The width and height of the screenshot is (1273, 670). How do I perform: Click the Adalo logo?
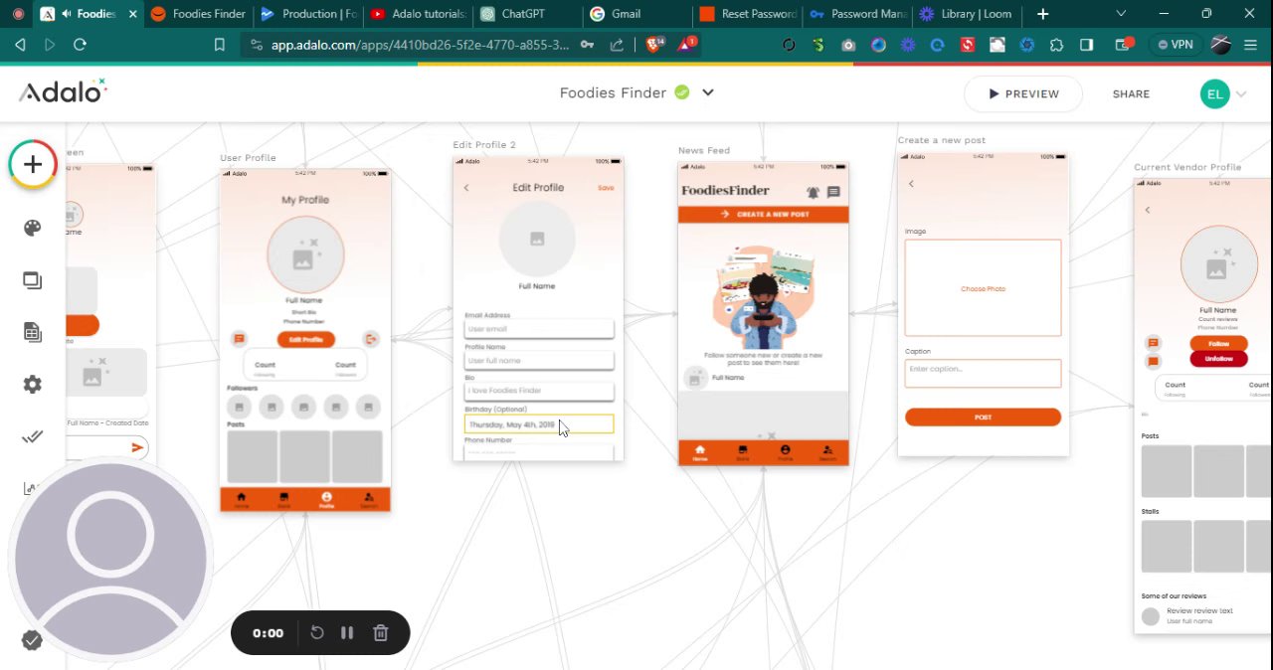[63, 91]
